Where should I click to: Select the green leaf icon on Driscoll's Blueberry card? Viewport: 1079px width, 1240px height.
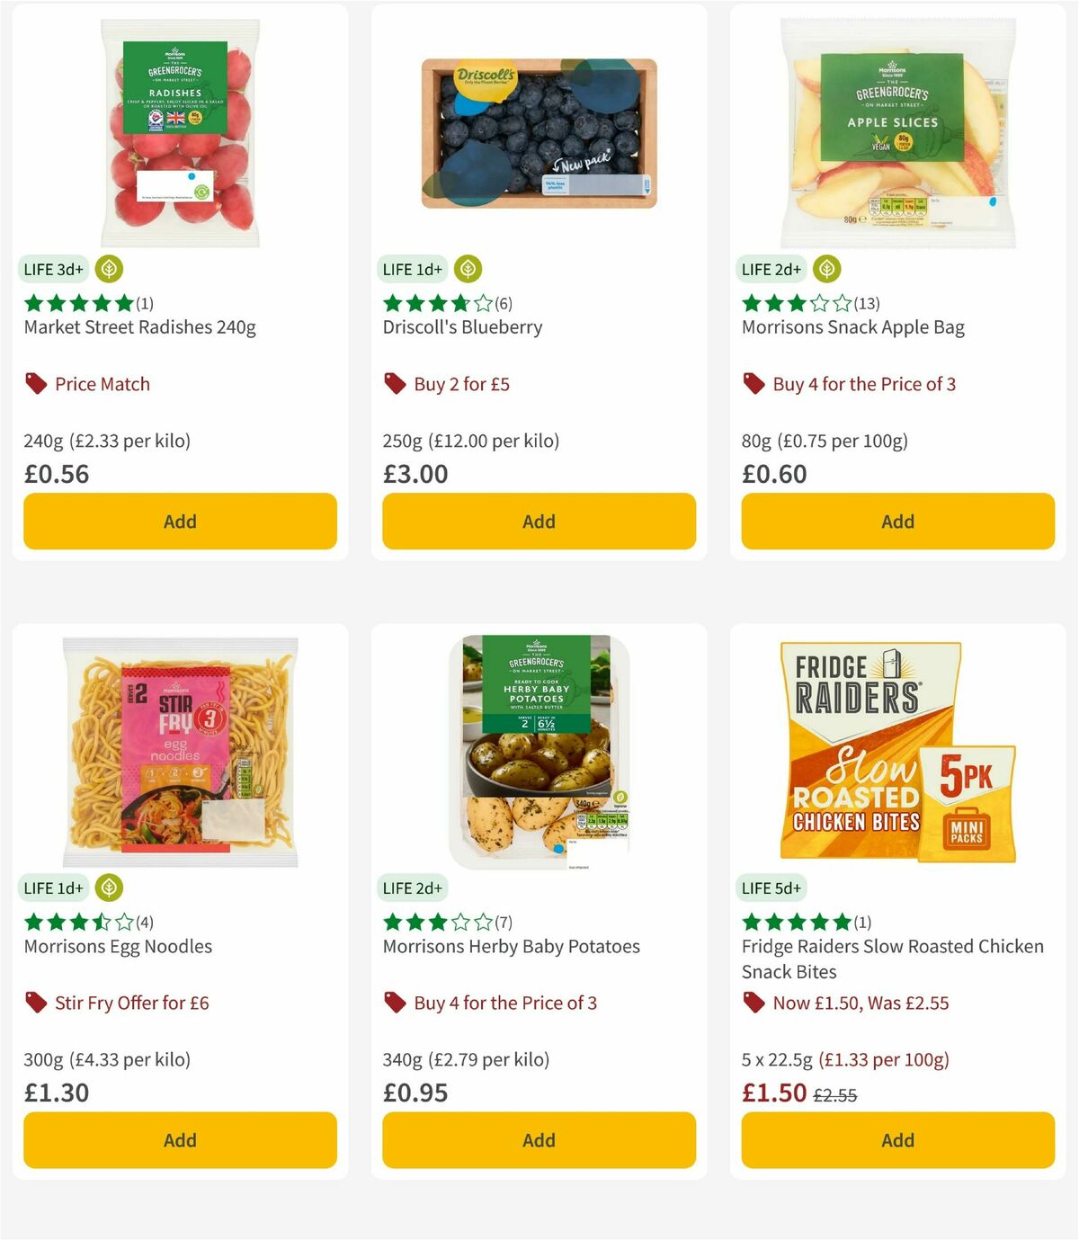(x=467, y=268)
